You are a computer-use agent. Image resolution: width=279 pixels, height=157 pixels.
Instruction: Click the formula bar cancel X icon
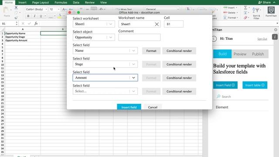pyautogui.click(x=23, y=23)
